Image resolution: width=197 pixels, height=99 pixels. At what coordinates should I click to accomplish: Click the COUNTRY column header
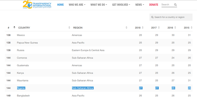tap(24, 28)
